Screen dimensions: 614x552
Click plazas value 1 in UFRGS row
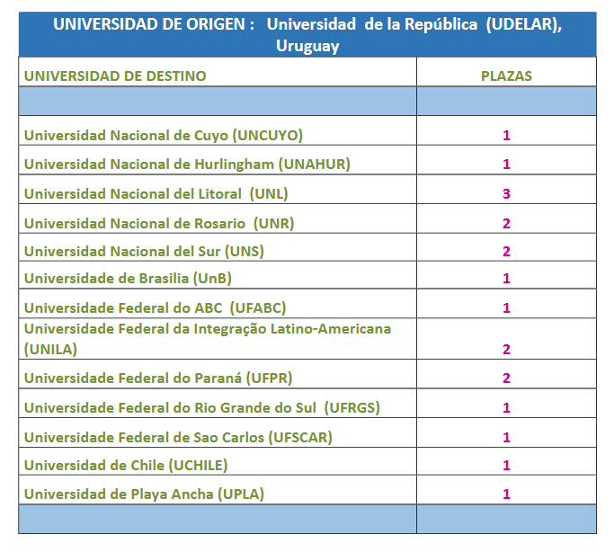[506, 408]
